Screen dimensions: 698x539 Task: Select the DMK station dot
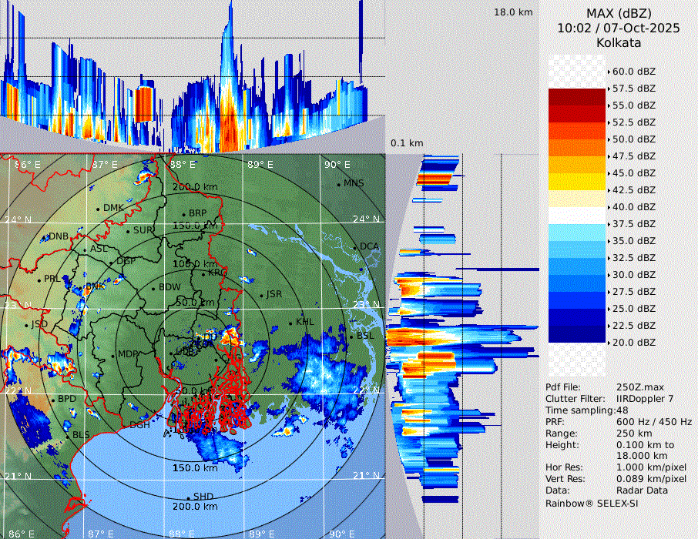point(99,209)
